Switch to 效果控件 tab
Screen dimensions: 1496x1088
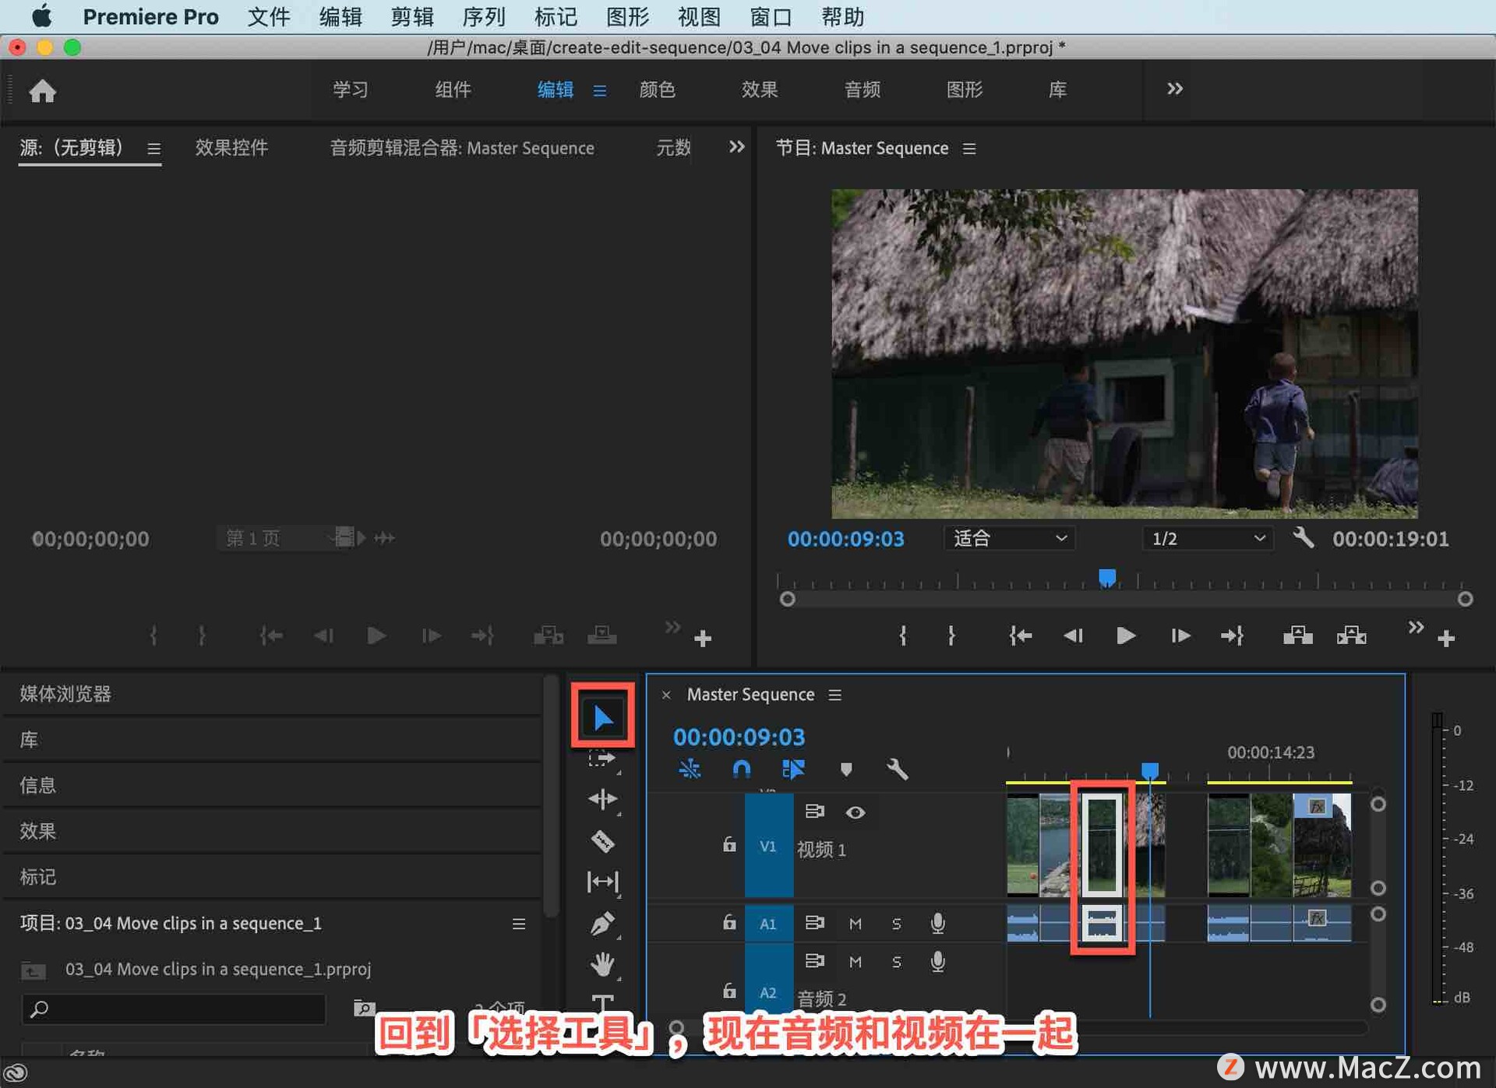(x=231, y=147)
